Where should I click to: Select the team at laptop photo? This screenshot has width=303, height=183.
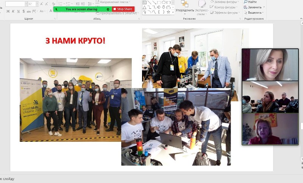tap(176, 127)
